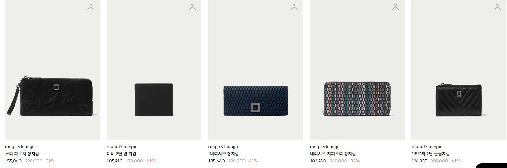Click hanger icon on 더비 2단 반 지갑 card

192,7
